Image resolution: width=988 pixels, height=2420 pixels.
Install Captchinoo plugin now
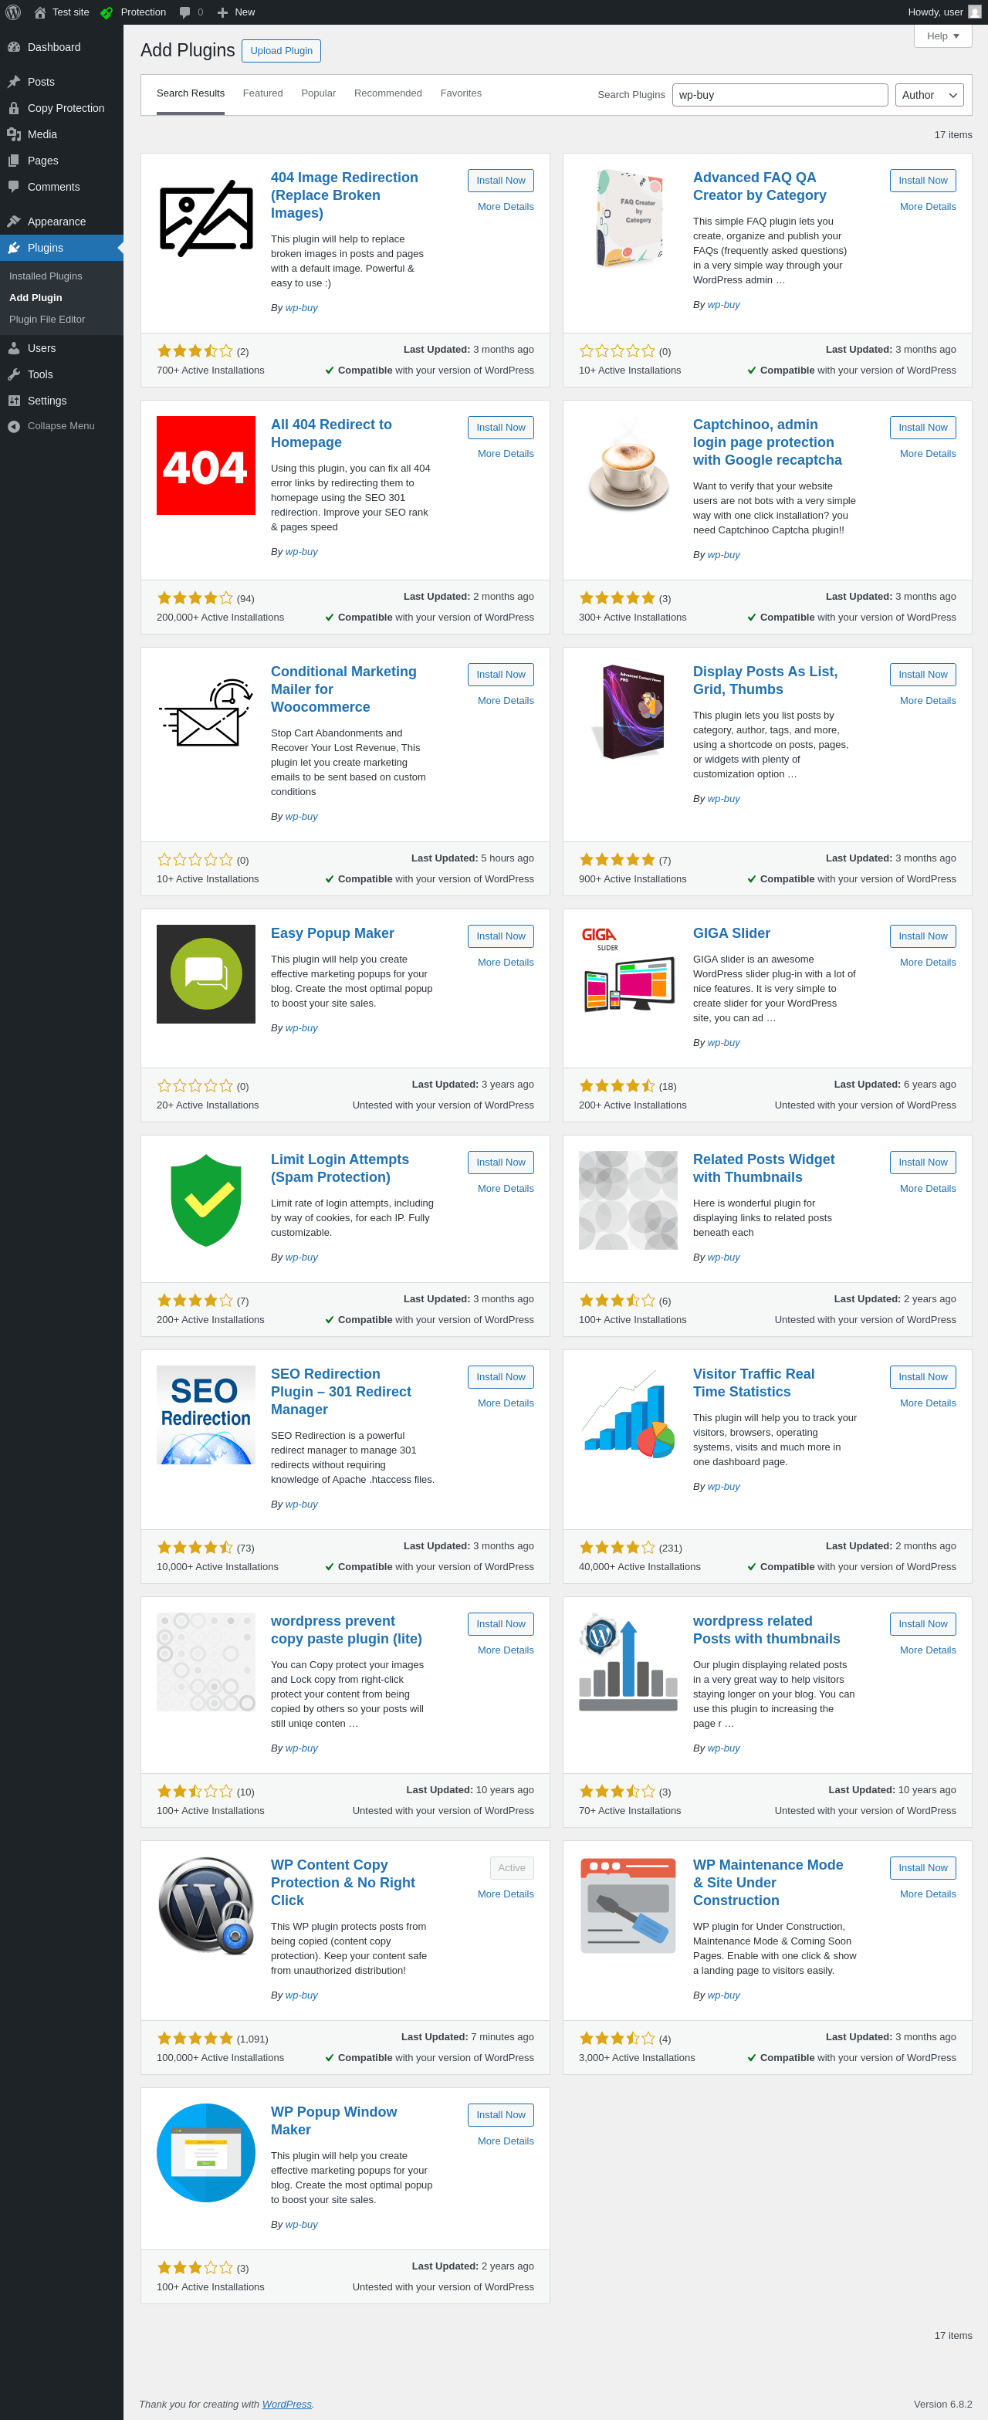click(923, 428)
